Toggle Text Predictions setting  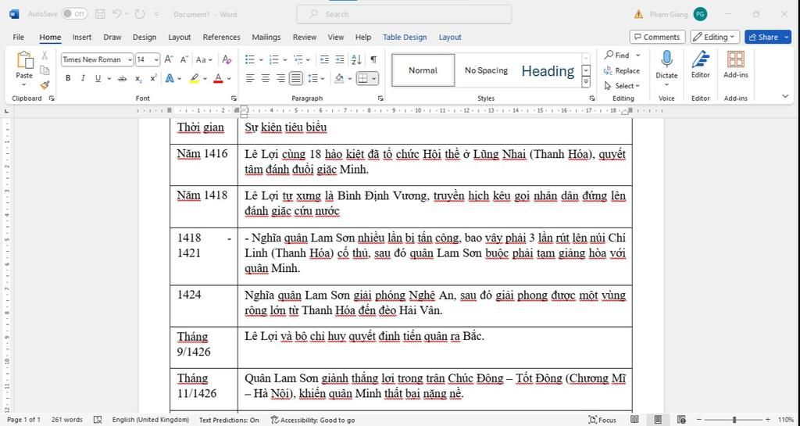click(229, 420)
